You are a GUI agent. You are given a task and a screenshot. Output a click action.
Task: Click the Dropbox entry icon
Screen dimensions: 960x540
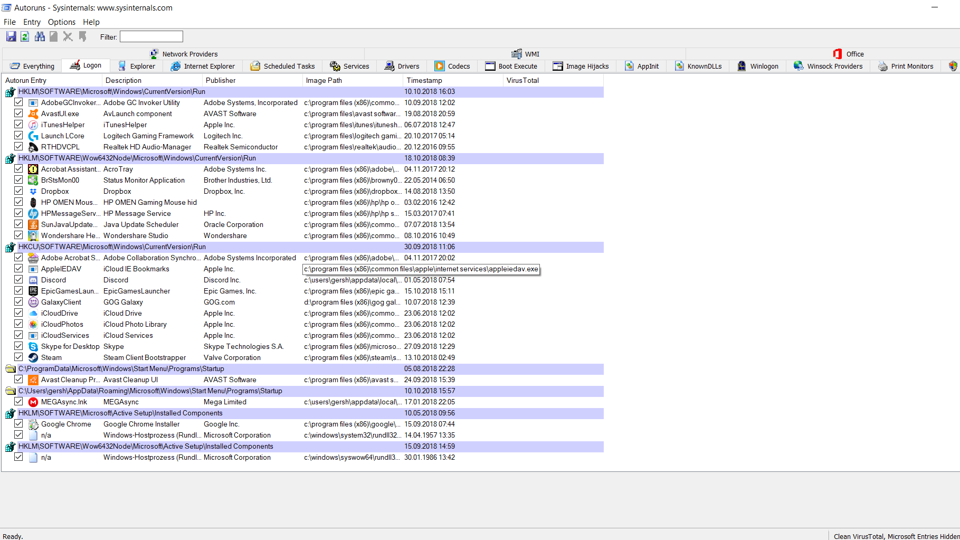click(x=33, y=191)
